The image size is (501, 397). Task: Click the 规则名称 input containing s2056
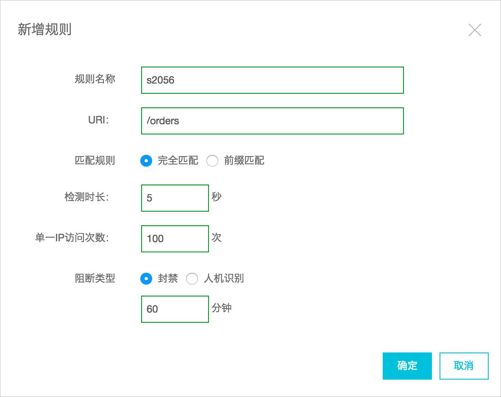click(272, 80)
